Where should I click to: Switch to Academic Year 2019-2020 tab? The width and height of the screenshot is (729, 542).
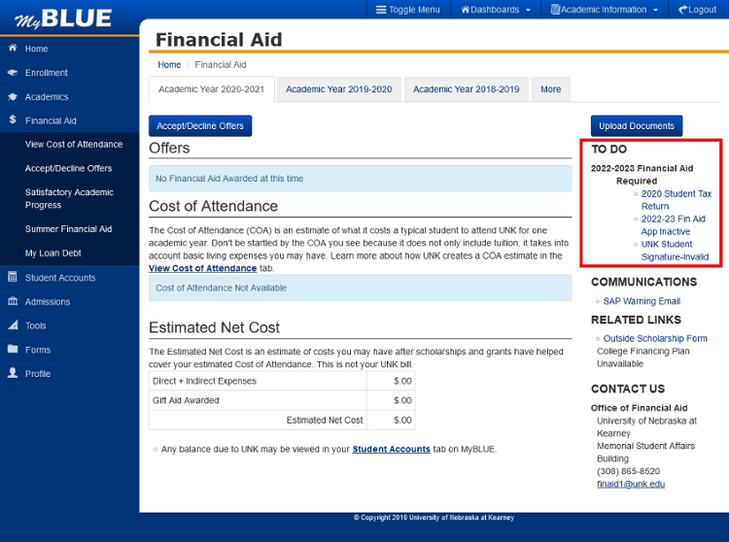point(338,89)
